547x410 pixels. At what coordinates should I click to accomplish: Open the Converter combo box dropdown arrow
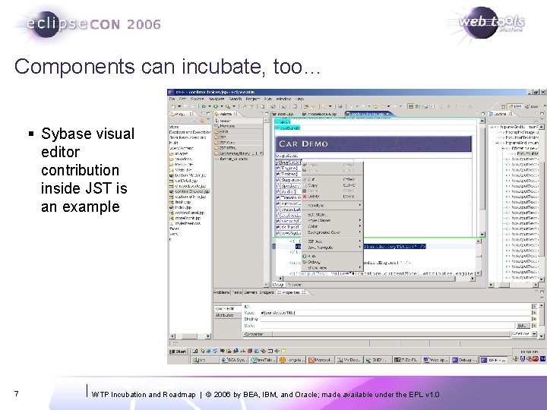click(x=534, y=333)
